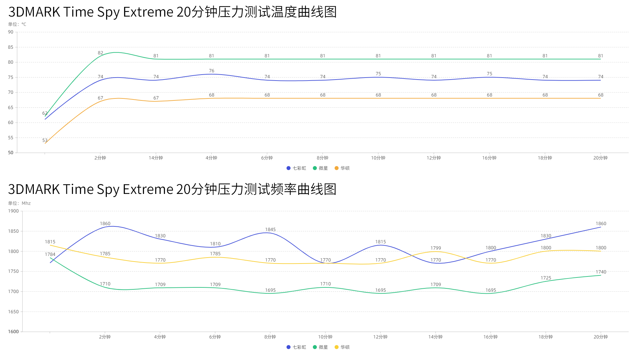Click the 1740 end-point label on the green line
This screenshot has height=358, width=637.
click(x=601, y=272)
